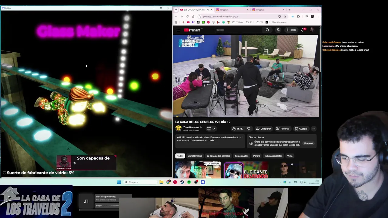The image size is (388, 218).
Task: Select the Todos filter chip
Action: 180,156
